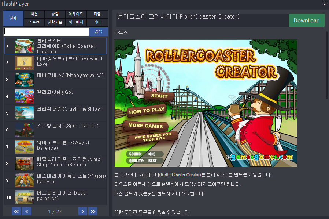Open 웨이오브디펜스(WayOf Defence) list title
The image size is (329, 219).
[x=63, y=145]
